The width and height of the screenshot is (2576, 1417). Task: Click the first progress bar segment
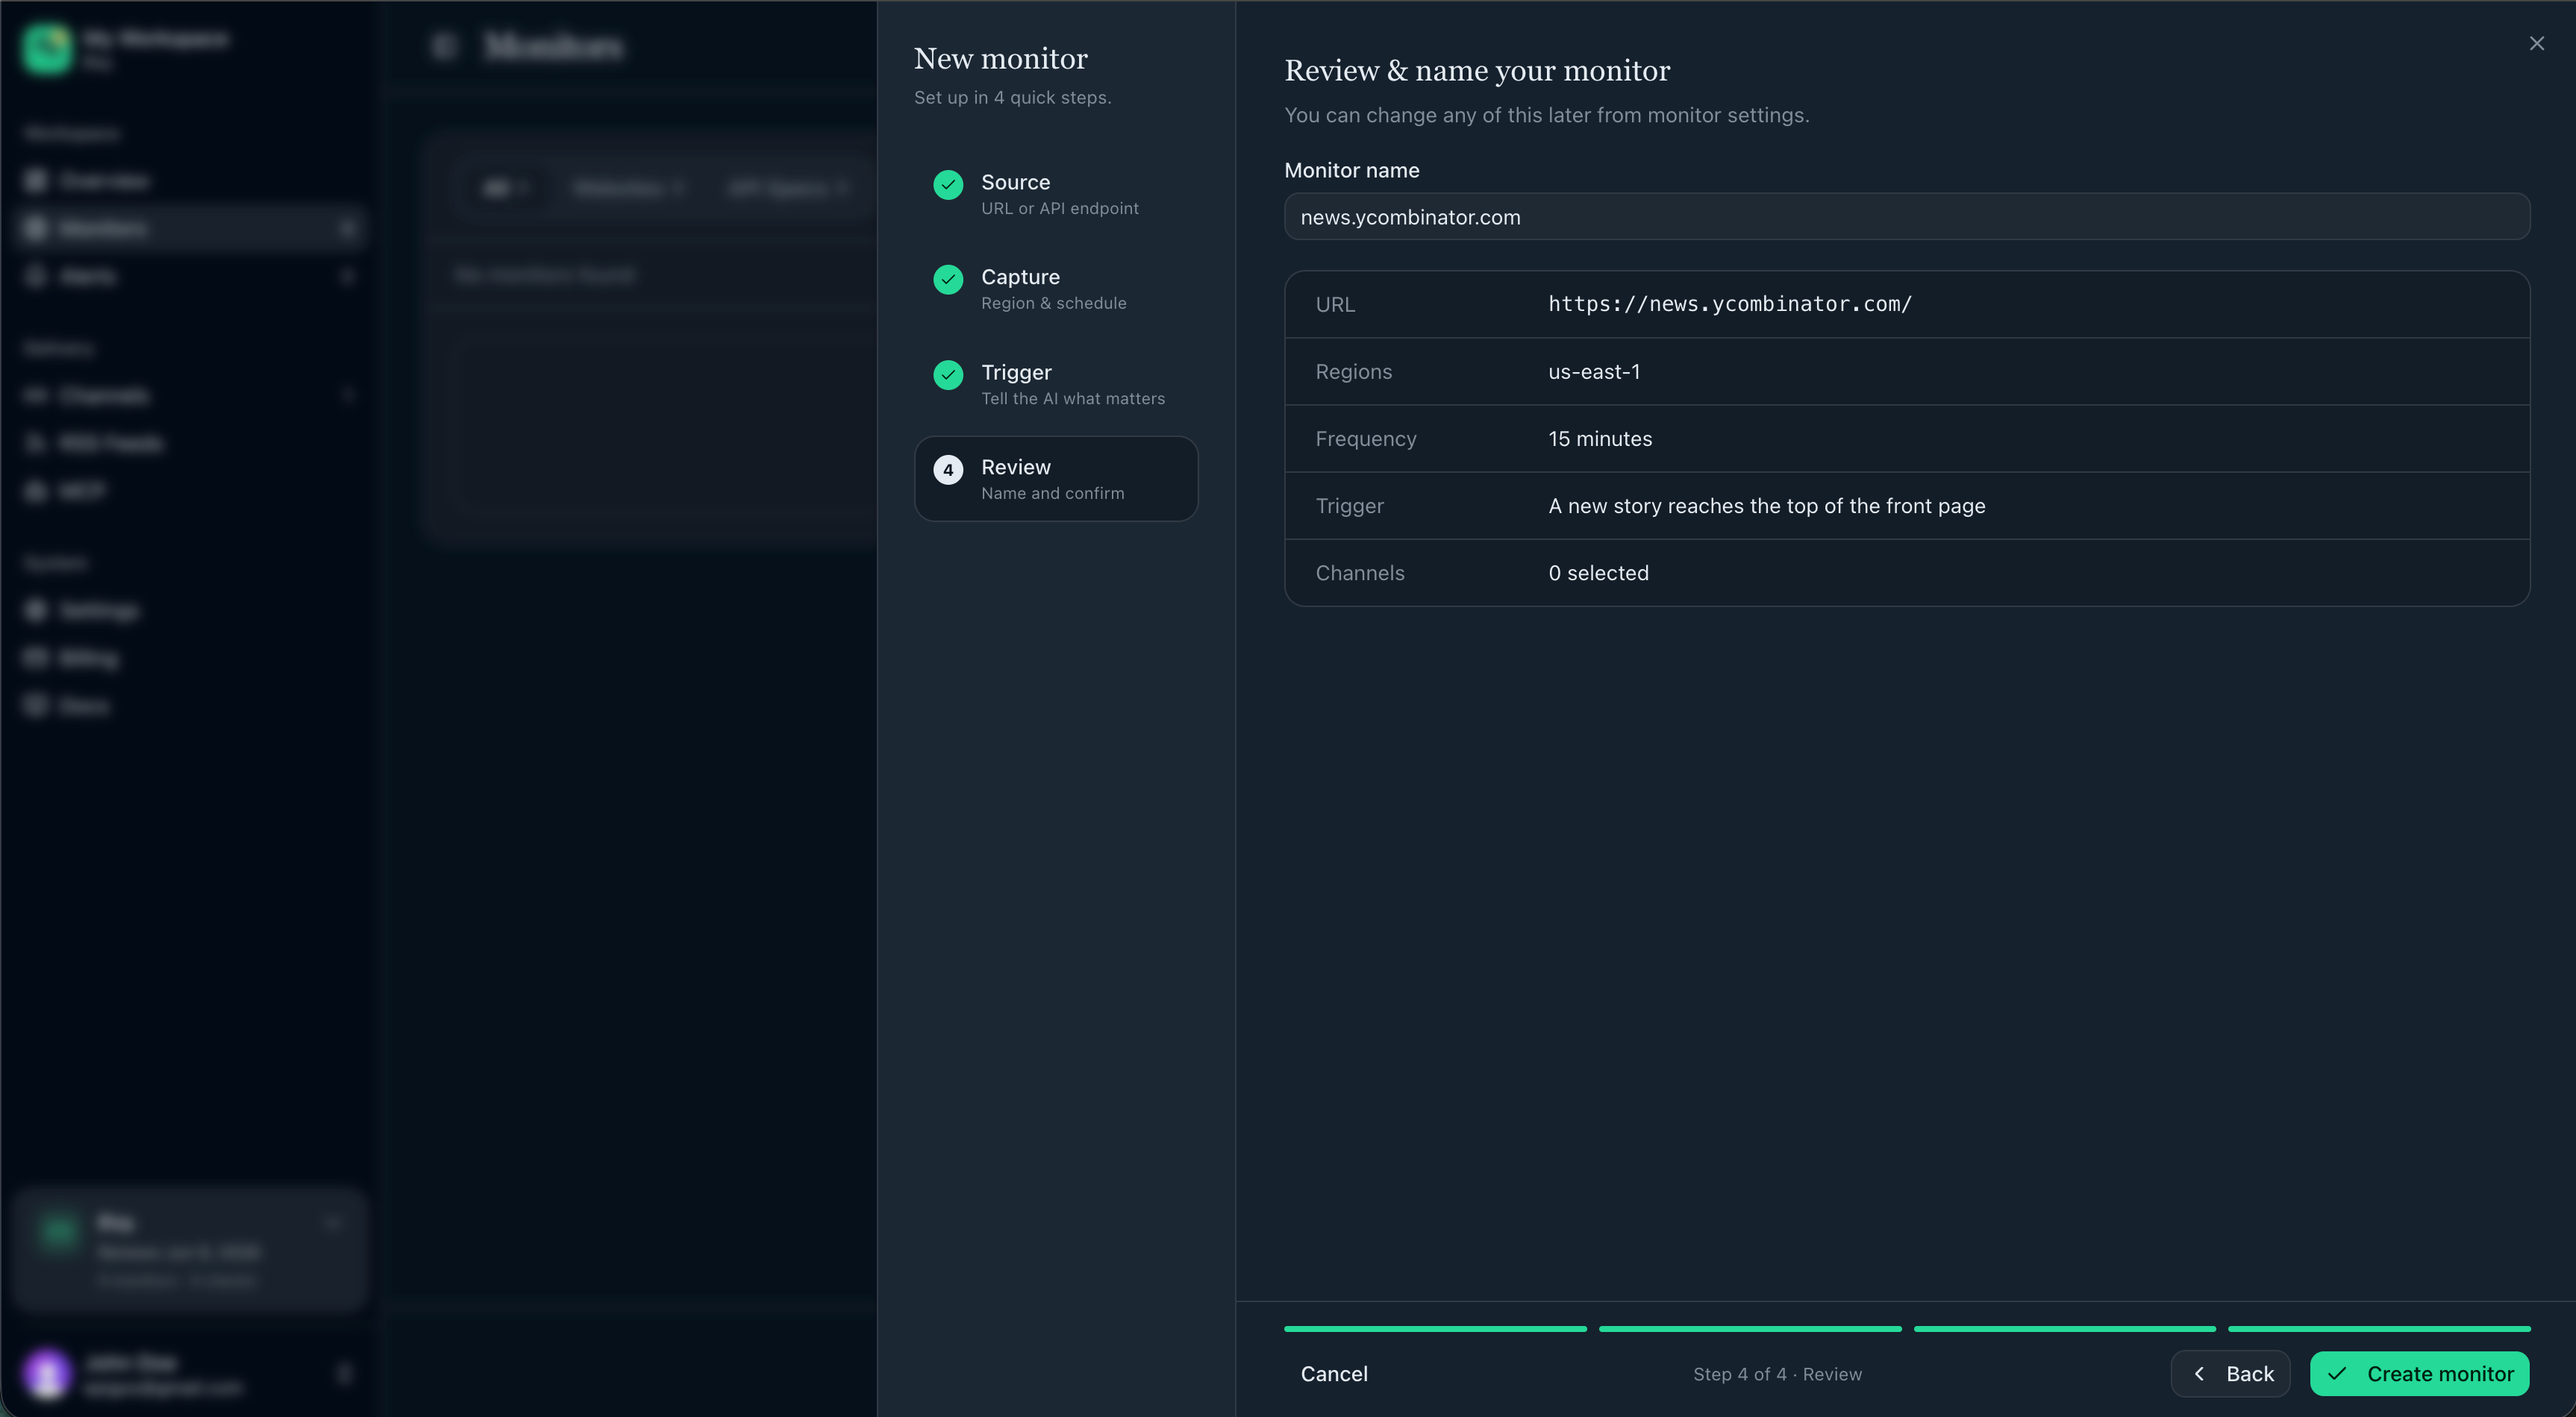click(1435, 1328)
